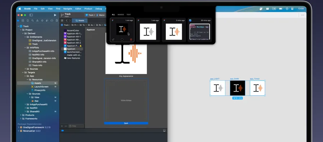Open Control Center in menu bar
This screenshot has width=323, height=142.
292,9
